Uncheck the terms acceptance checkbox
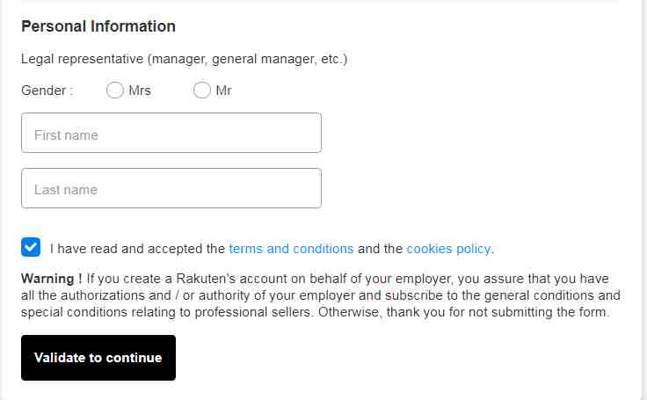The image size is (647, 400). (31, 247)
